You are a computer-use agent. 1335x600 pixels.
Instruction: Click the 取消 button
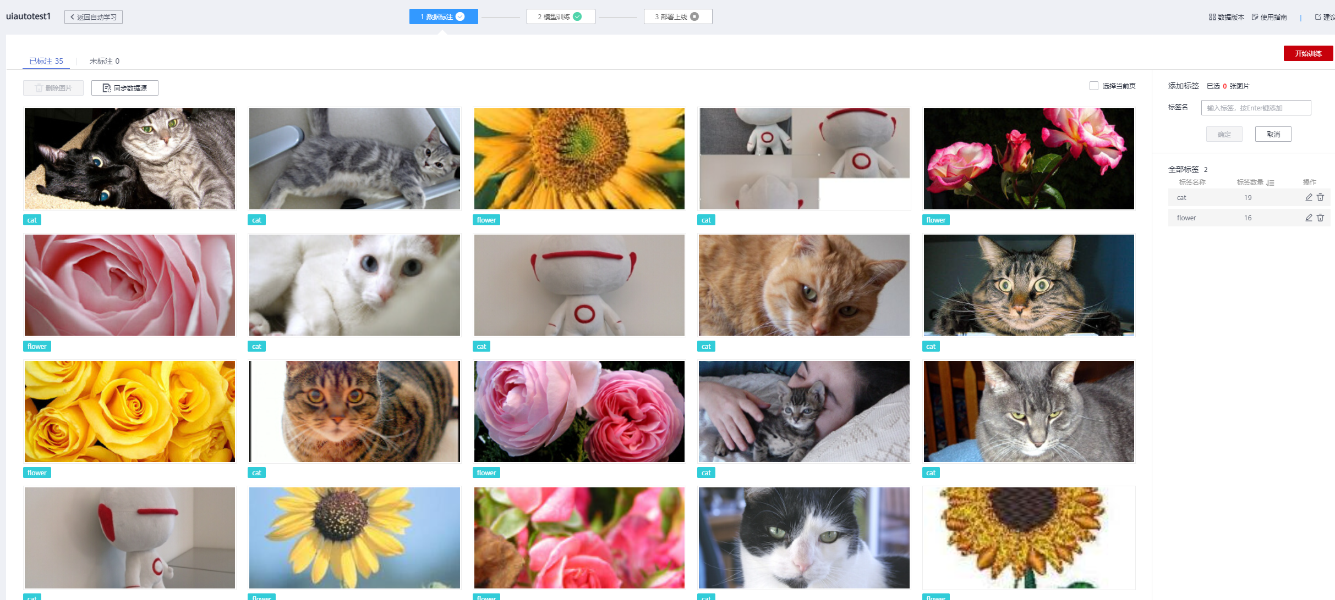(1273, 134)
